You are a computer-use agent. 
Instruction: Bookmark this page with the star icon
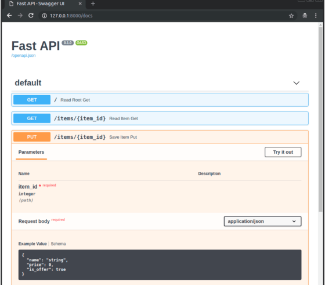coord(291,16)
